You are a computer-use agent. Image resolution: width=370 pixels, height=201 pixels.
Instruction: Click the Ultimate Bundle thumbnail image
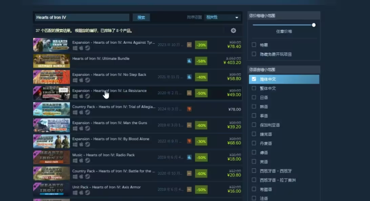[x=51, y=61]
